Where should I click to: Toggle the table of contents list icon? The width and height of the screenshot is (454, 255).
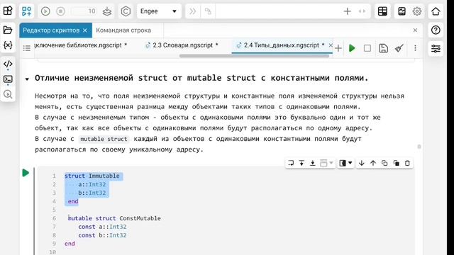click(x=27, y=48)
